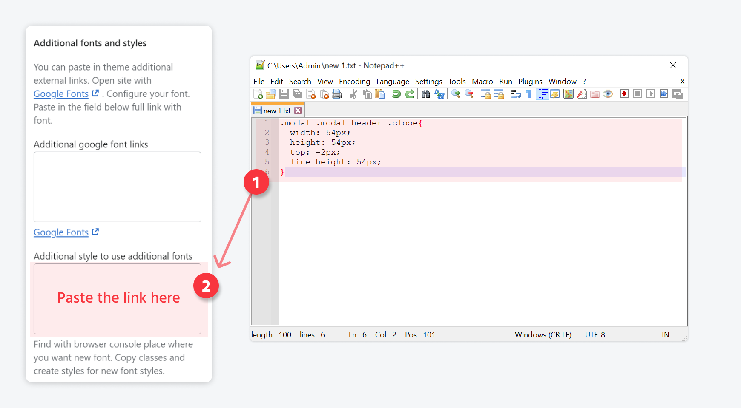Click inside the Additional google font links field

(118, 187)
